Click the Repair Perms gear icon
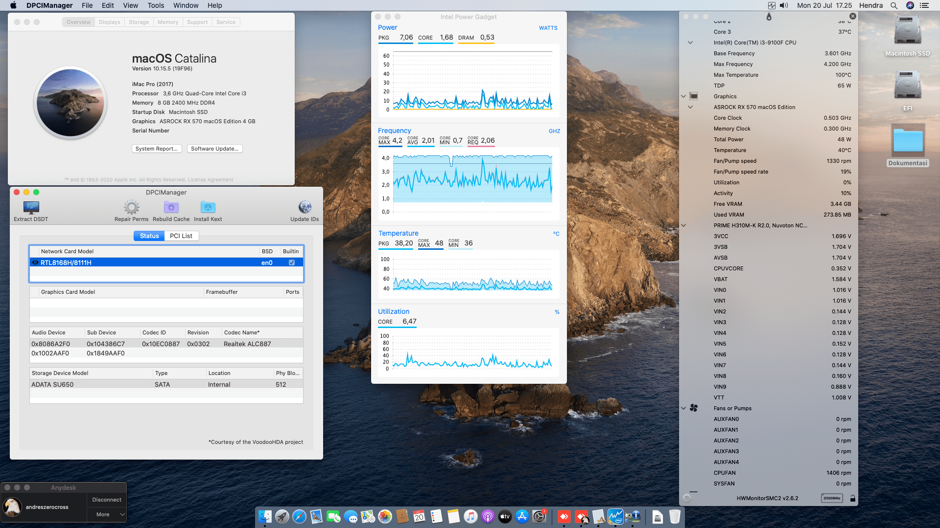The height and width of the screenshot is (528, 940). [x=131, y=207]
